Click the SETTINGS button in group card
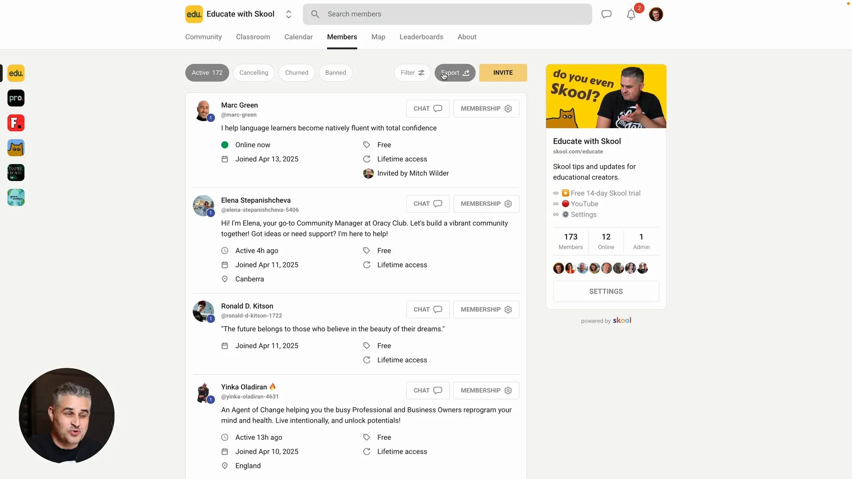The width and height of the screenshot is (852, 479). pyautogui.click(x=606, y=291)
